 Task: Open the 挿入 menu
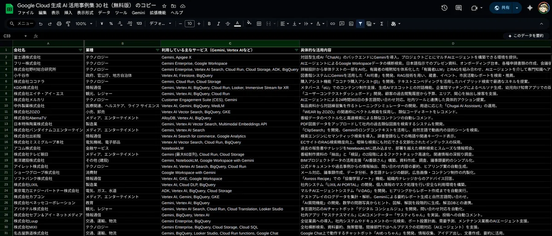tap(68, 13)
